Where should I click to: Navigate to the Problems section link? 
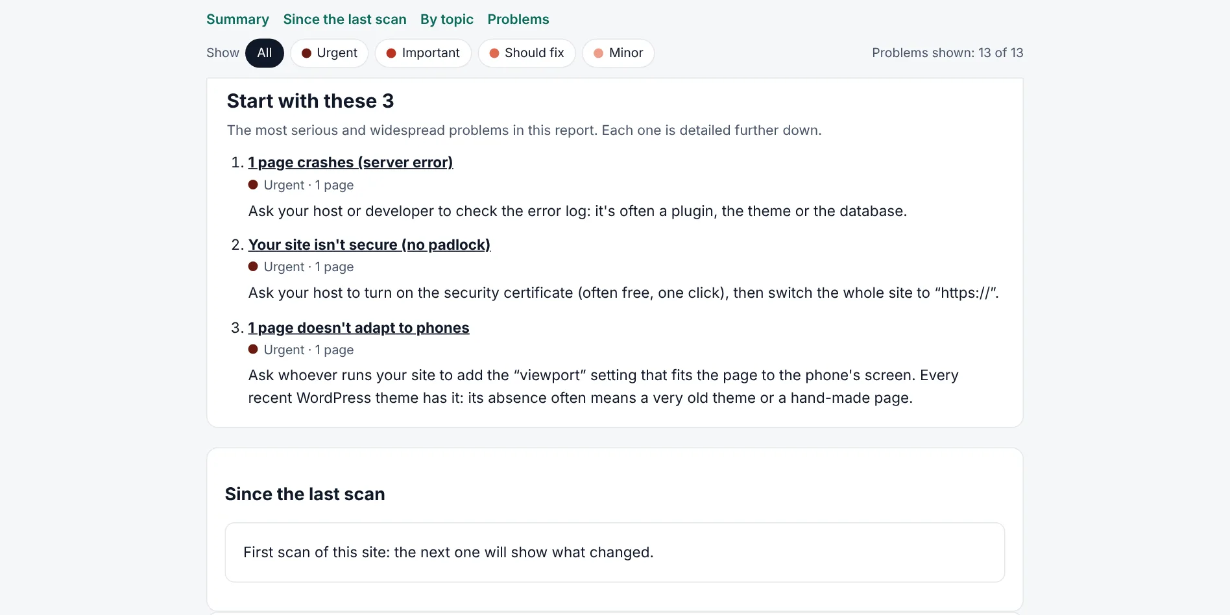pos(518,19)
